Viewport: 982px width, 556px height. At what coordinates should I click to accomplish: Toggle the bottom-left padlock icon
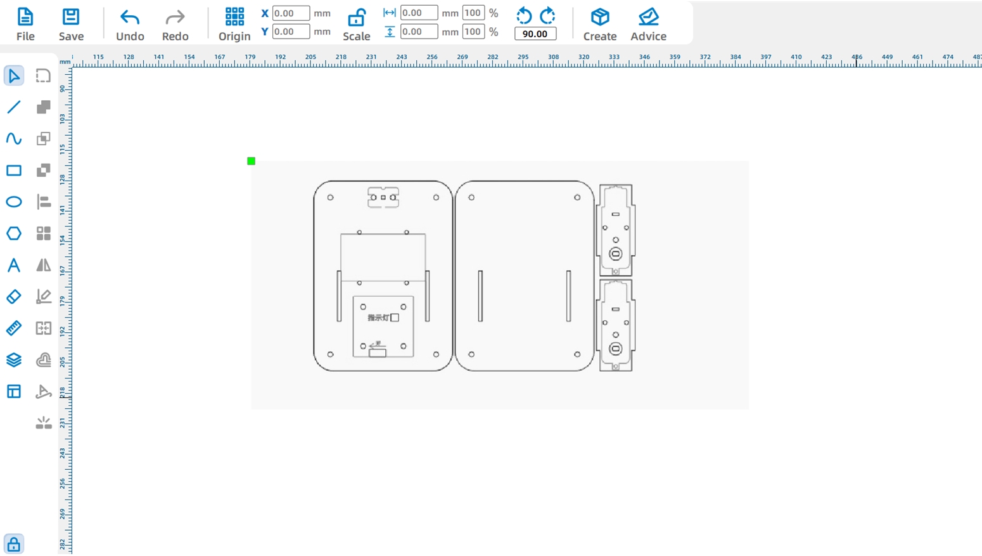[13, 545]
